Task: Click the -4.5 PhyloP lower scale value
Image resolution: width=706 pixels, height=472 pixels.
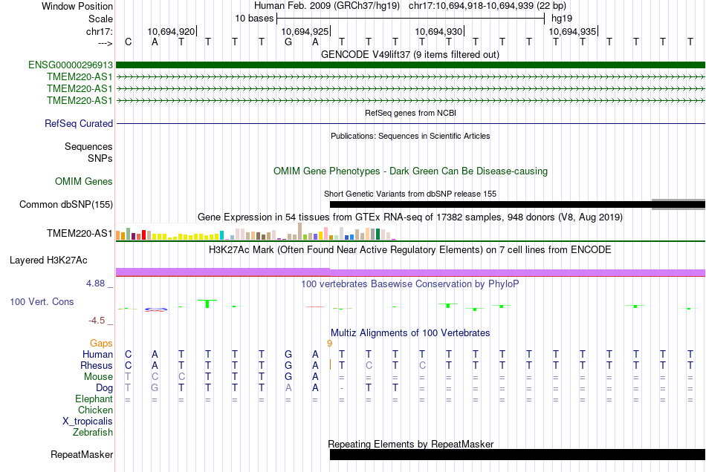Action: pos(97,321)
